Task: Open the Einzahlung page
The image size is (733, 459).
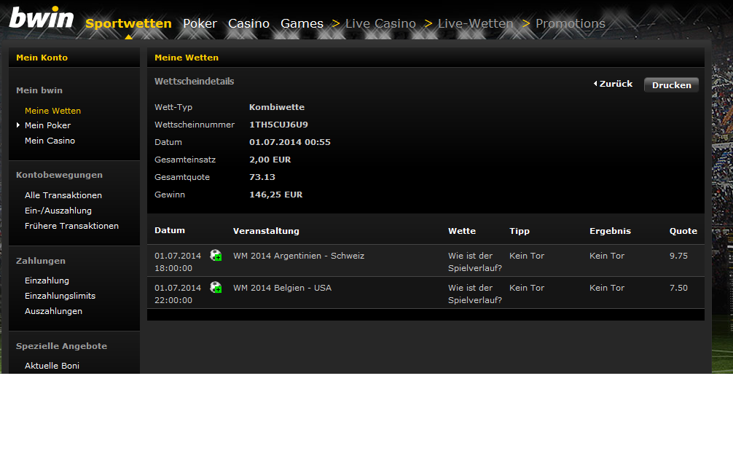Action: pyautogui.click(x=47, y=280)
